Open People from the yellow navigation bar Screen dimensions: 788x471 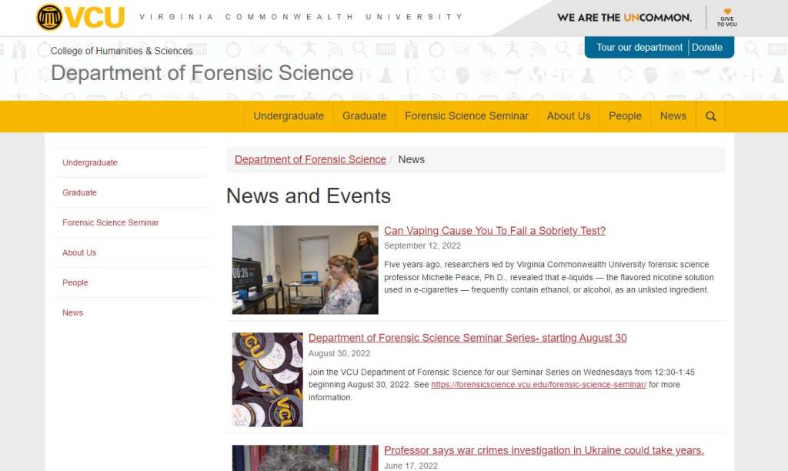tap(625, 116)
